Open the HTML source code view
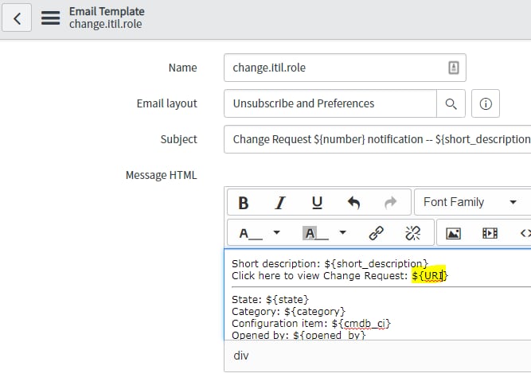Viewport: 531px width, 385px height. [525, 233]
